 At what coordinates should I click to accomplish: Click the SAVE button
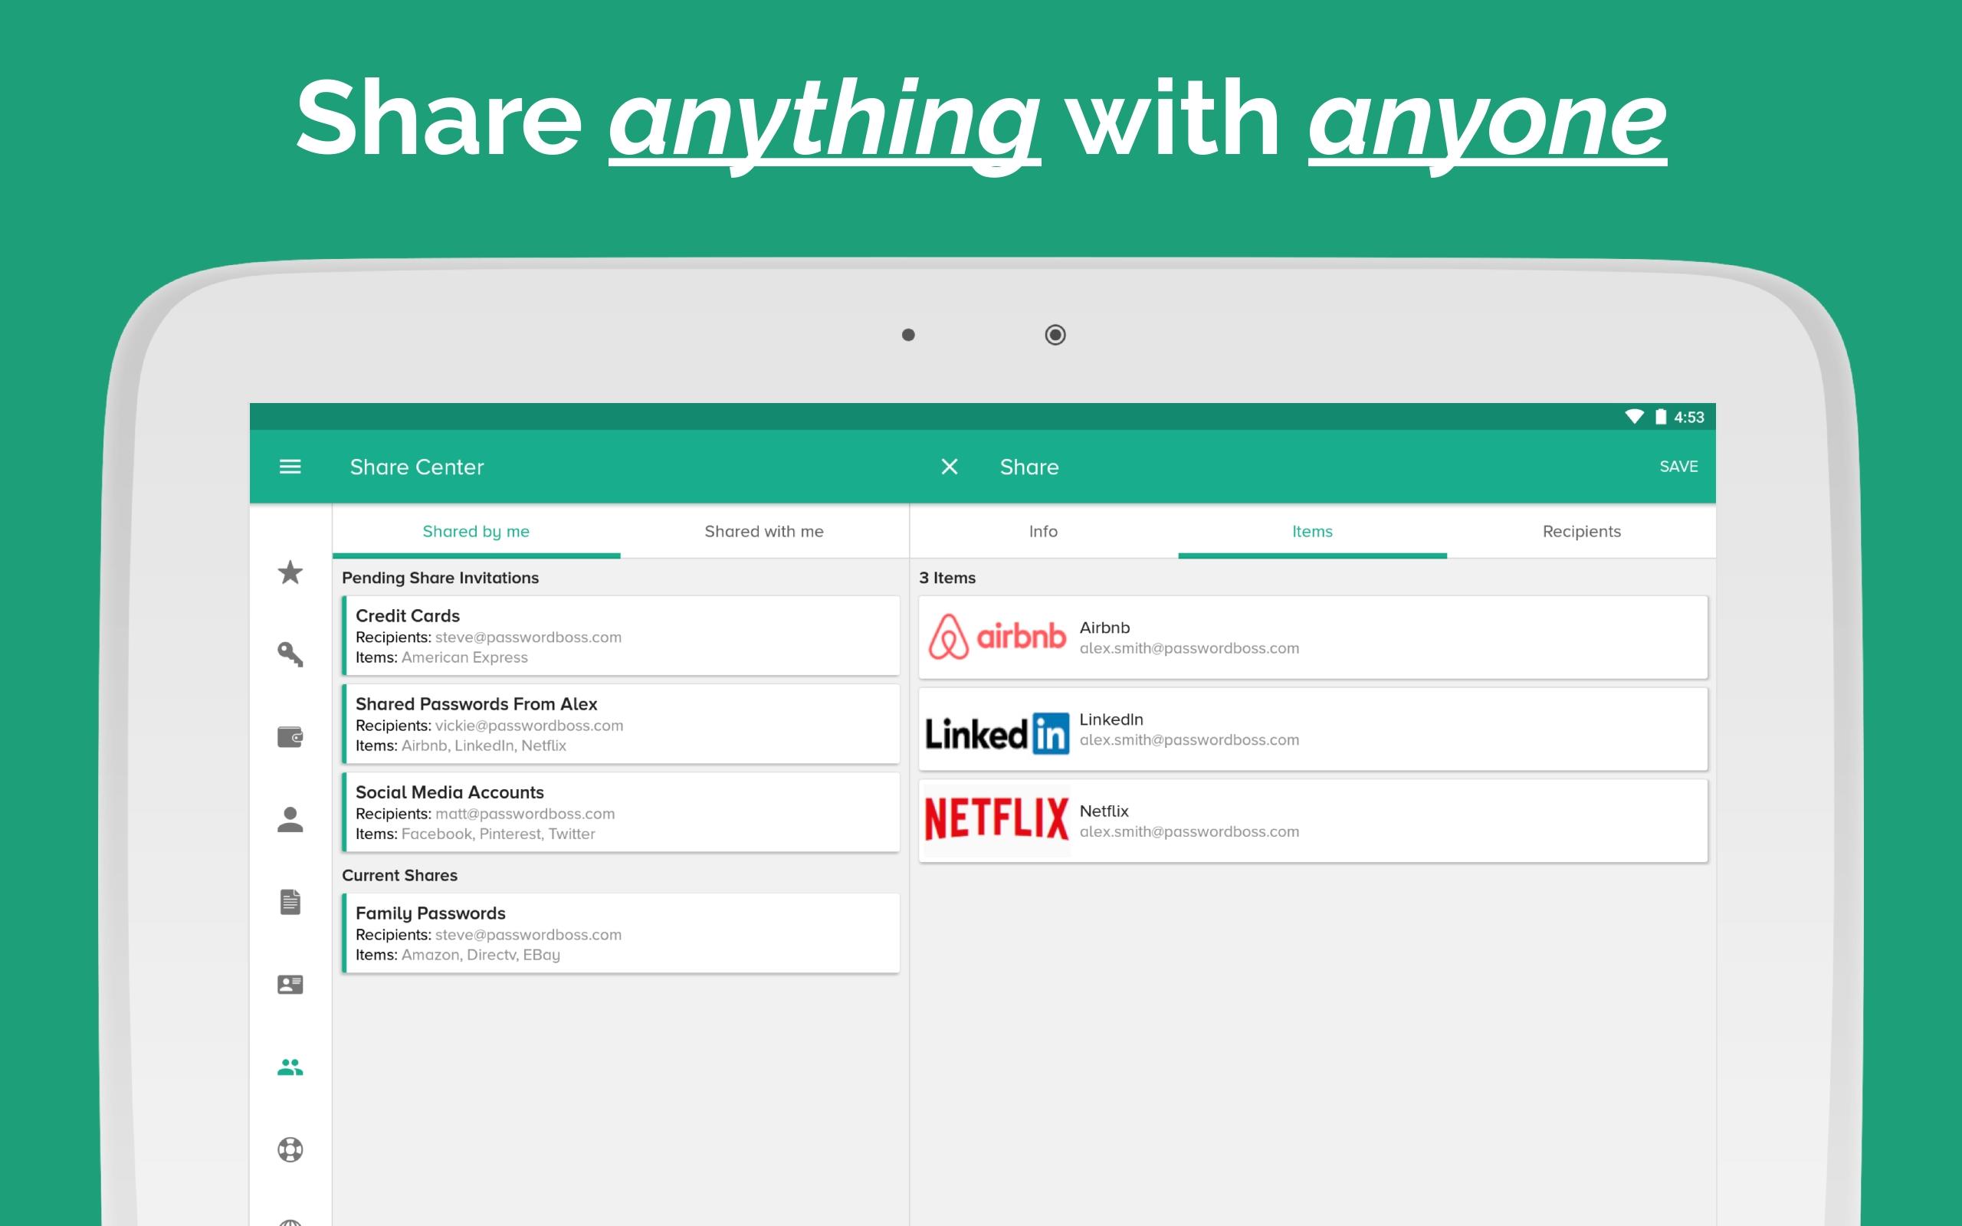1678,466
